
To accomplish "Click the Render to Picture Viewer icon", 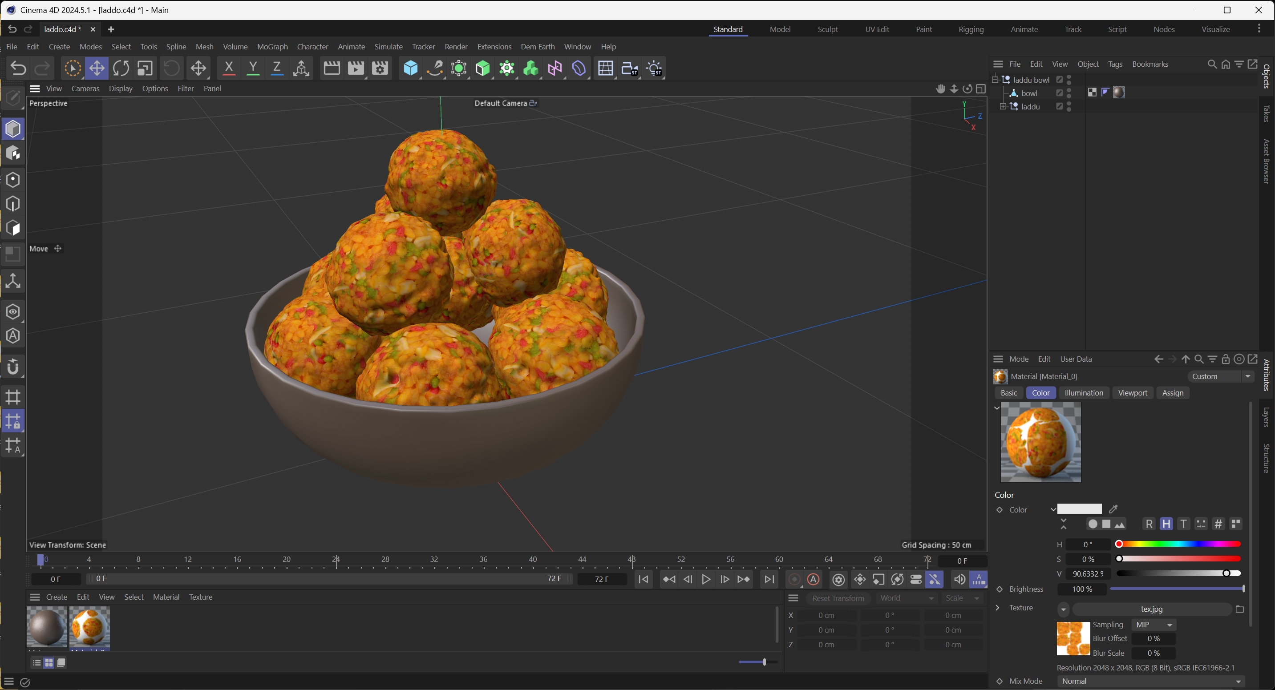I will tap(356, 68).
